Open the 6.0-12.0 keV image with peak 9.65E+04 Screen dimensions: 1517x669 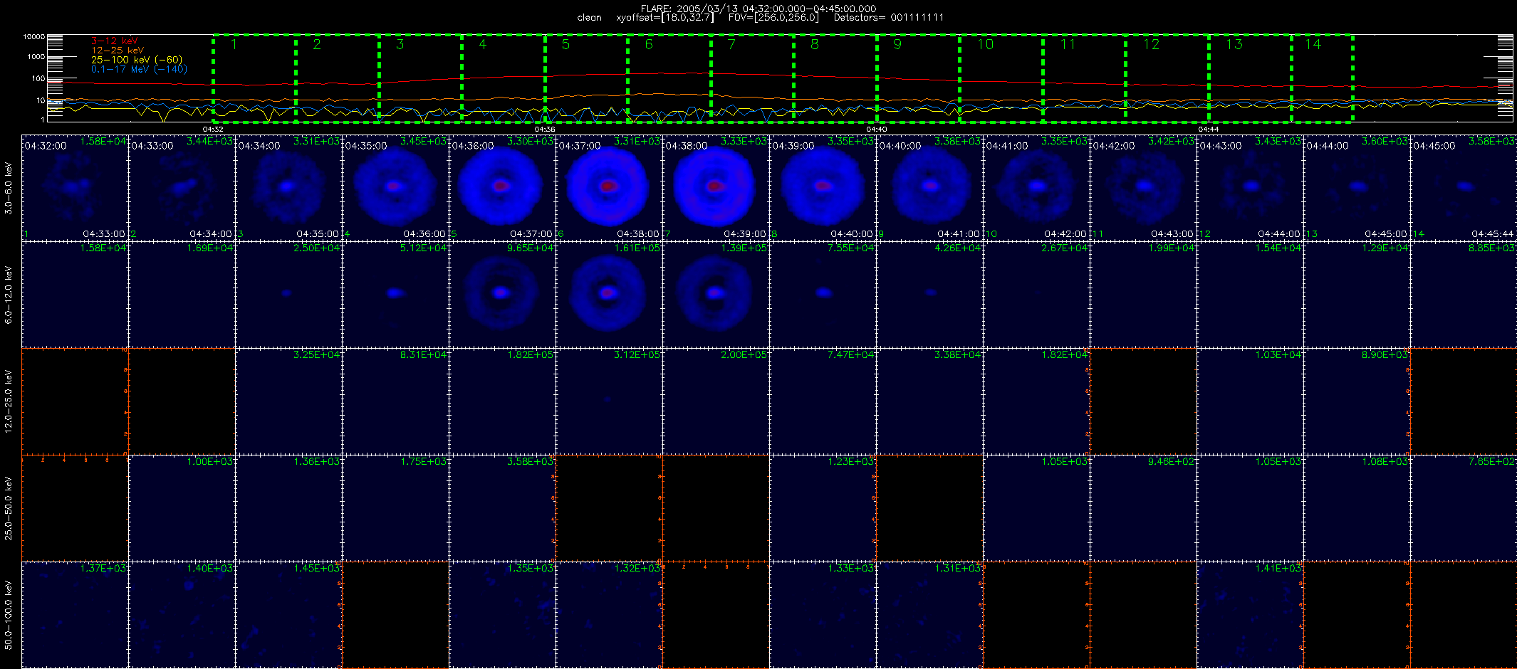click(x=502, y=295)
